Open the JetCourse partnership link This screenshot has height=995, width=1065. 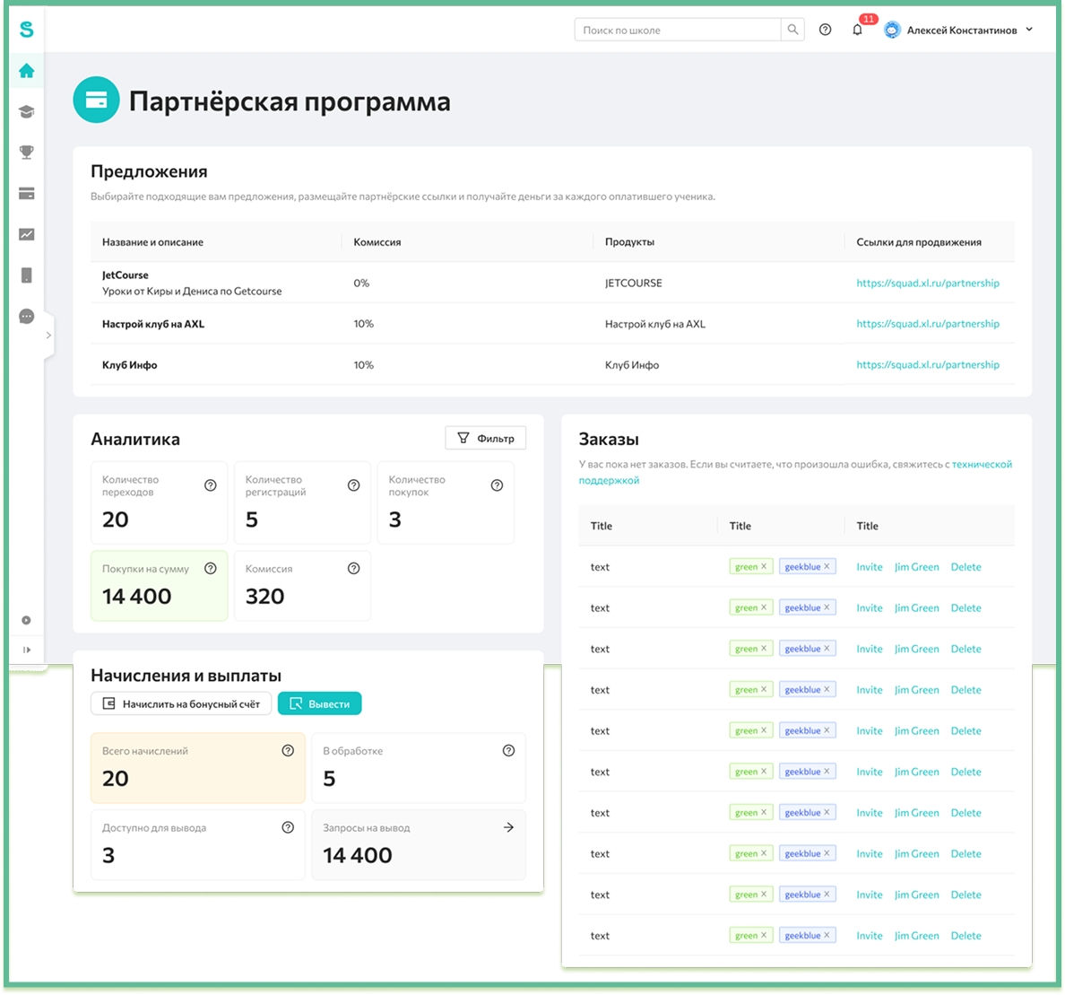tap(927, 283)
